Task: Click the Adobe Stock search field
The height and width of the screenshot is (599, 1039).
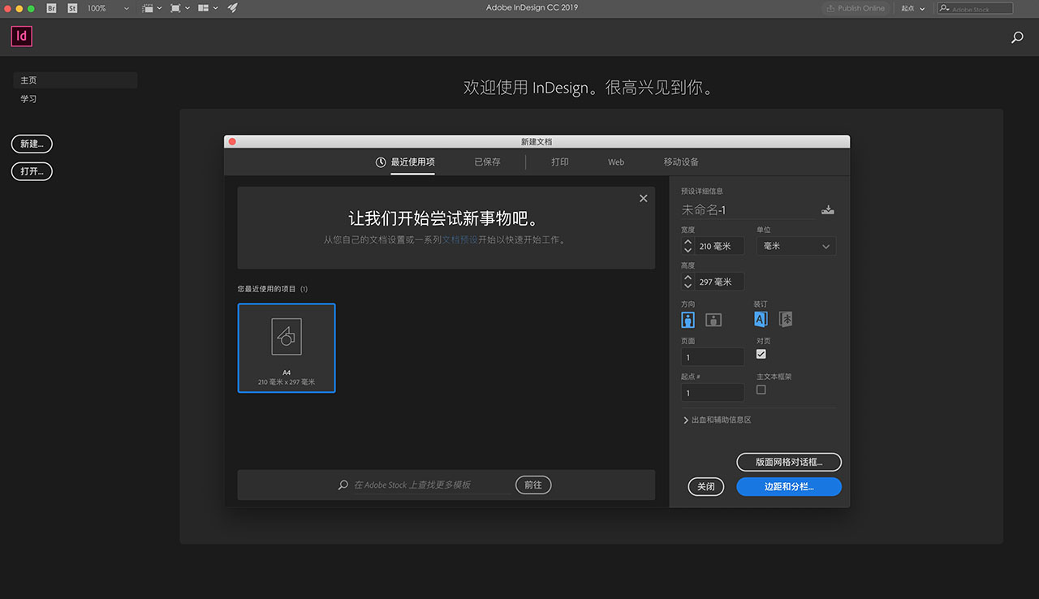Action: [x=975, y=8]
